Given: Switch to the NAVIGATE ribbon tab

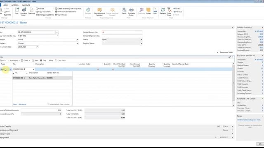Looking at the screenshot, I should tap(26, 5).
